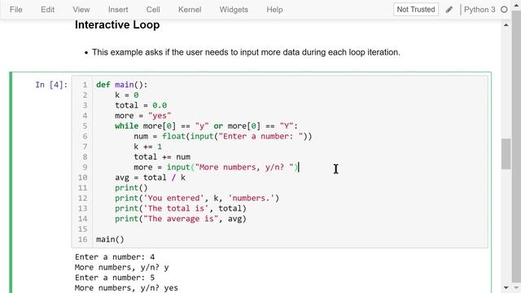Open the File menu
Viewport: 521px width, 293px height.
16,10
